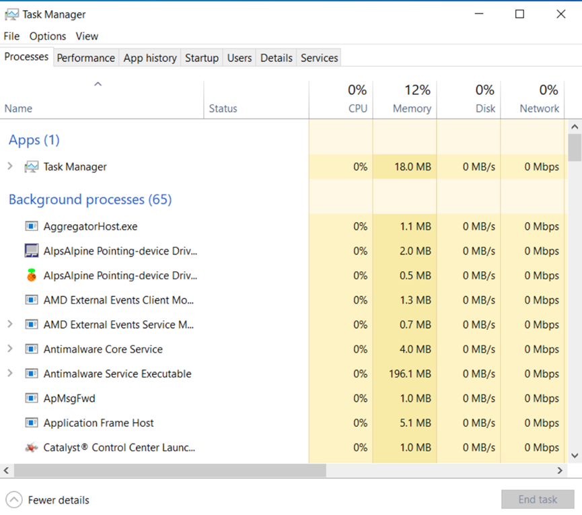
Task: Select the Background processes (65) header
Action: (90, 199)
